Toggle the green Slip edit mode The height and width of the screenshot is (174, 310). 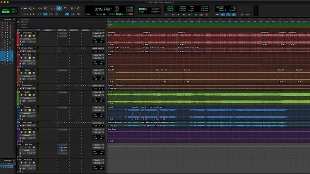[x=5, y=12]
